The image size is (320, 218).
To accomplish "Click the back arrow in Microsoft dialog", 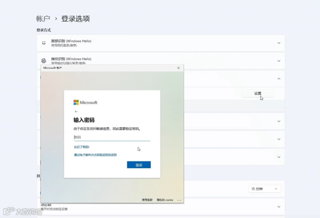I will 76,112.
